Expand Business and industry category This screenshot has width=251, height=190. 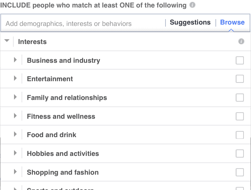[15, 60]
